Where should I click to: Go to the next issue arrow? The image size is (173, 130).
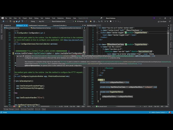(x=29, y=106)
